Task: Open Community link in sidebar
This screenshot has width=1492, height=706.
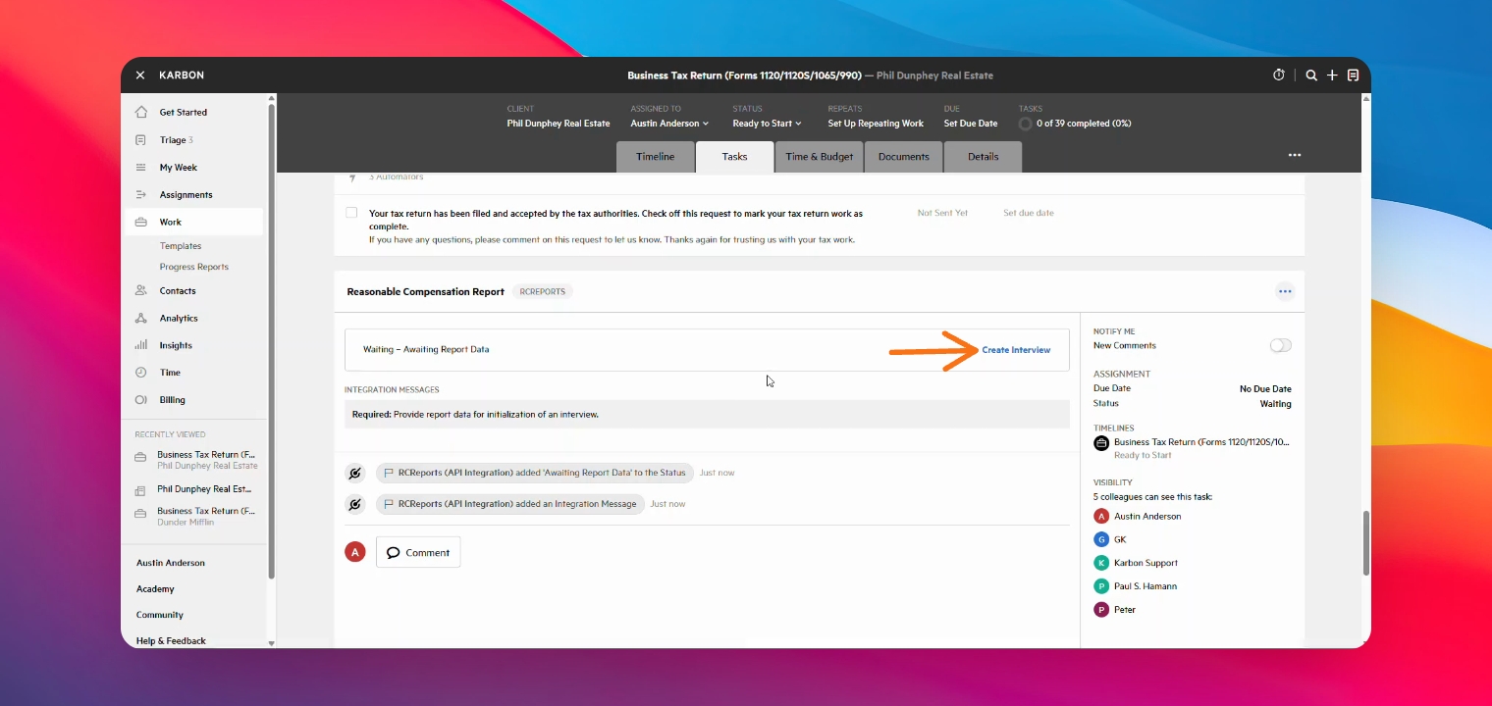Action: pos(160,615)
